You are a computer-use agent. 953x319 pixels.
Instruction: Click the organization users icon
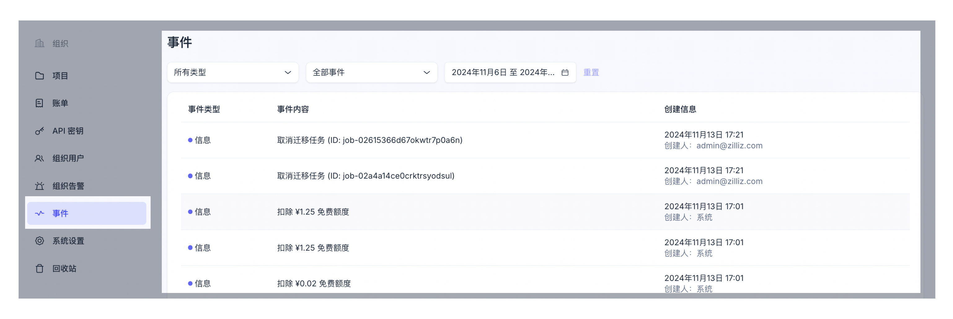(39, 158)
